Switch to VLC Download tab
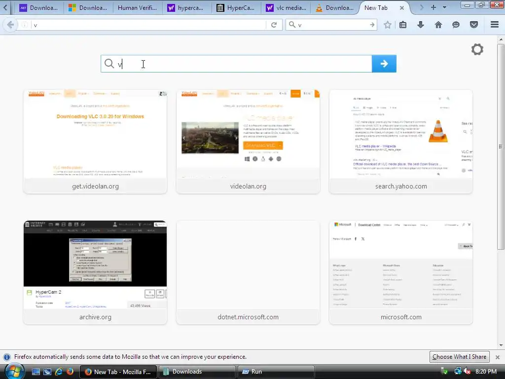505x379 pixels. coord(335,8)
